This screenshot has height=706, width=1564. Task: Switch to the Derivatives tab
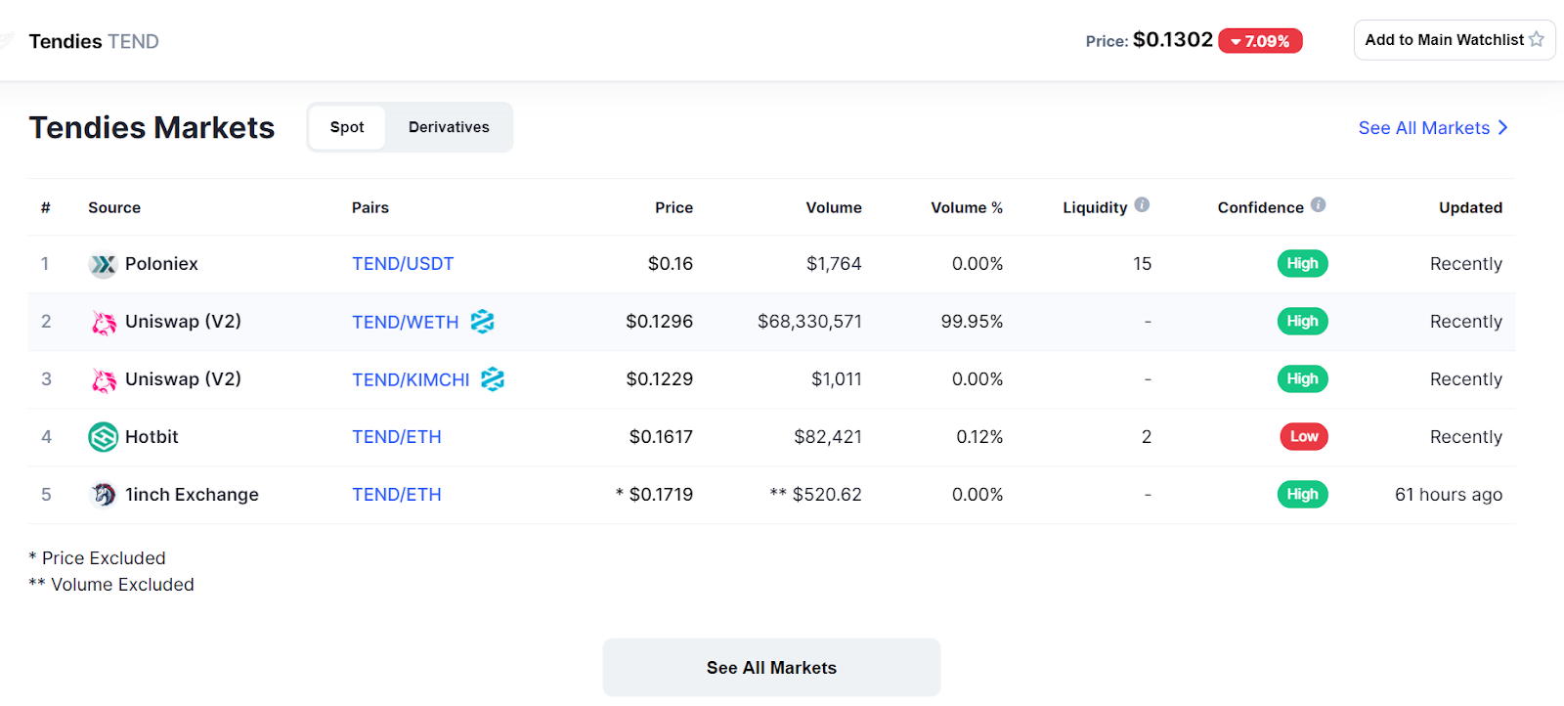(x=449, y=127)
